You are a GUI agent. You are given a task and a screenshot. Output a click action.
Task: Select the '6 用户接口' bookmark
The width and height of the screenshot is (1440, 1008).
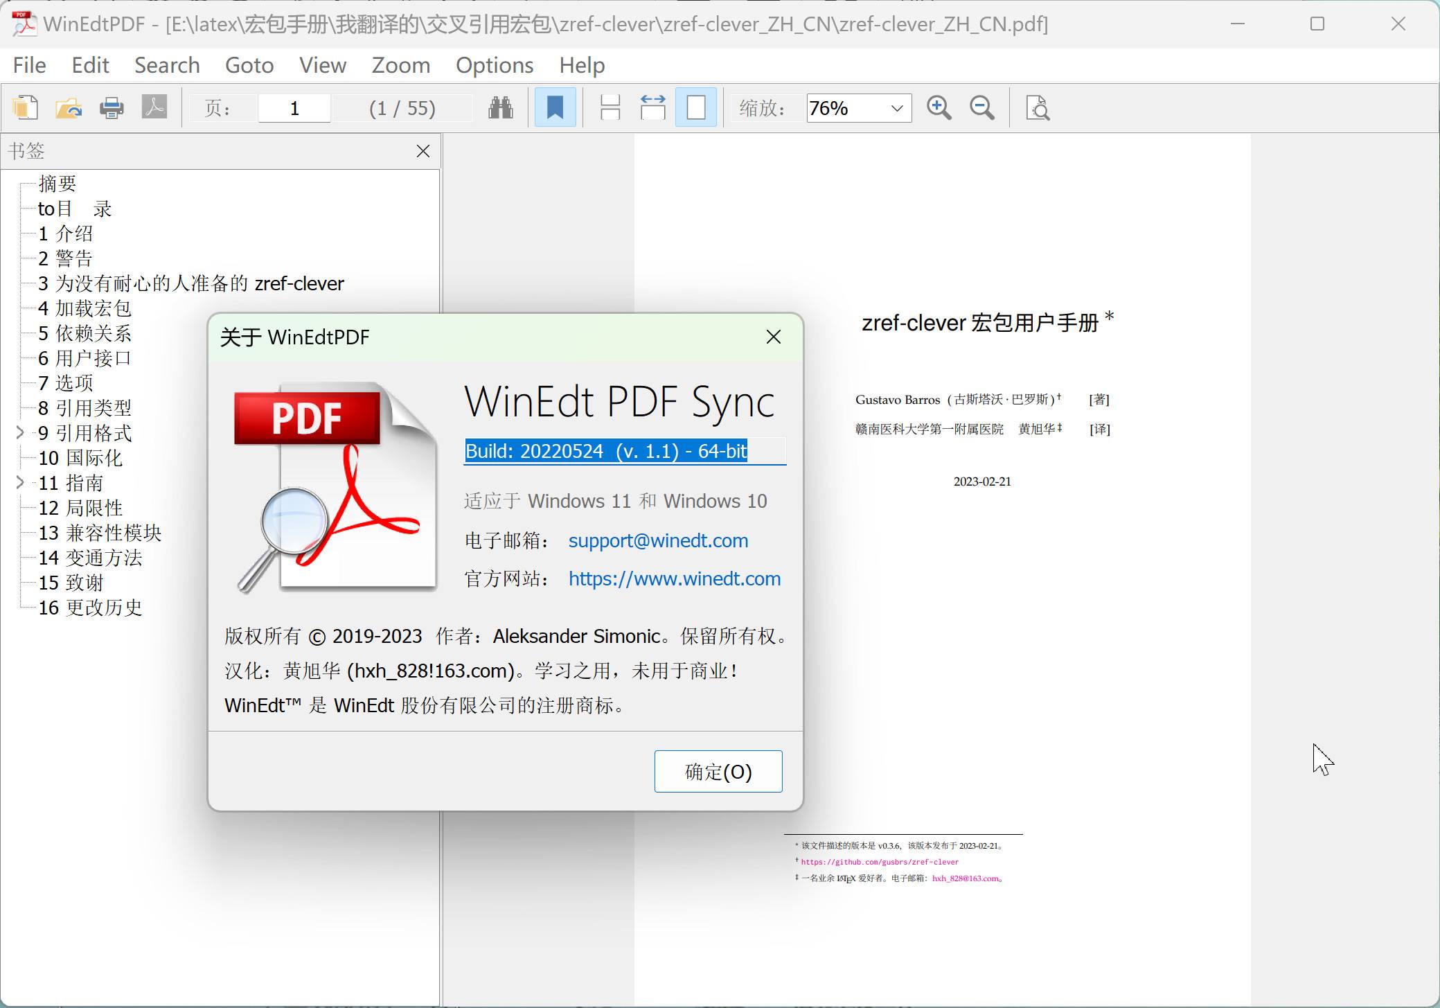point(85,358)
